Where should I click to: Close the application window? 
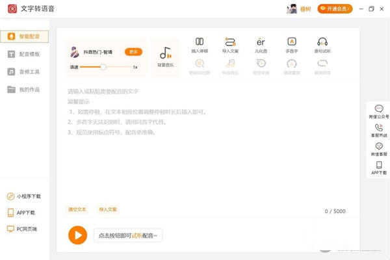tap(382, 8)
